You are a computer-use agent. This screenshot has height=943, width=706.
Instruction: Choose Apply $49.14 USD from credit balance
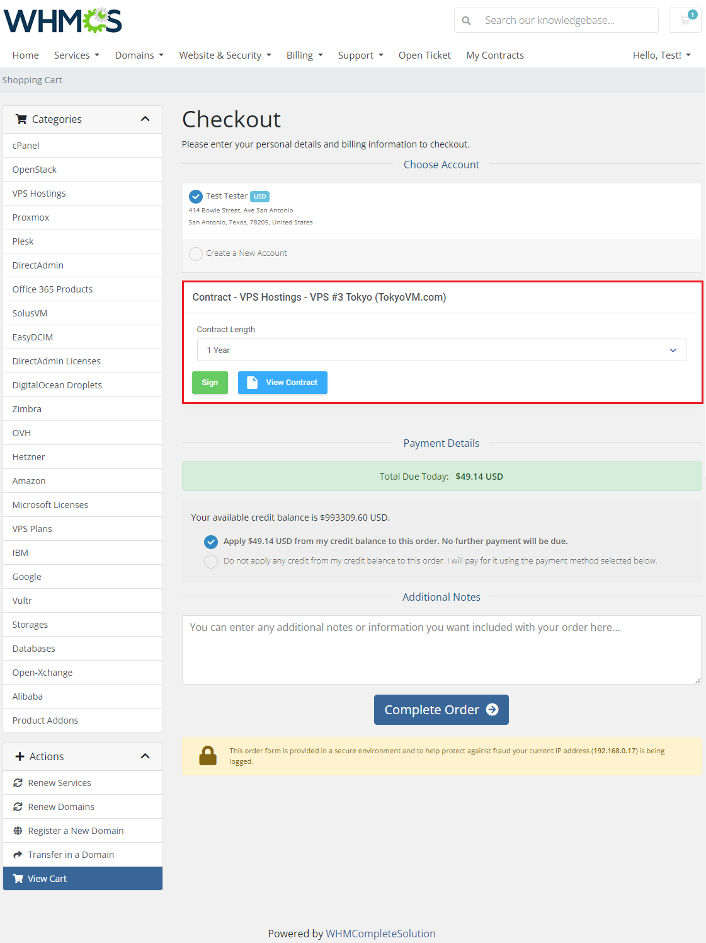[211, 541]
